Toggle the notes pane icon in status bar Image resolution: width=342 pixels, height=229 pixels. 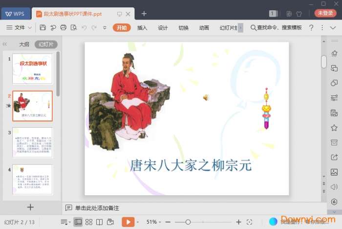65,222
